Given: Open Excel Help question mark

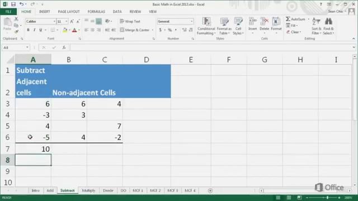Looking at the screenshot, I should [321, 4].
